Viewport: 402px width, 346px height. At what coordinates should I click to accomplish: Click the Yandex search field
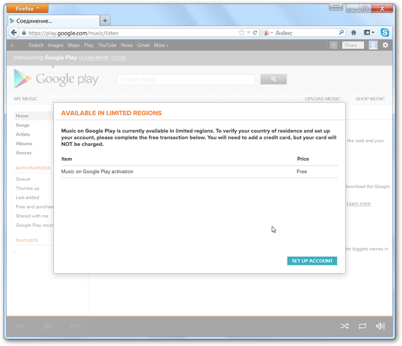pos(306,33)
